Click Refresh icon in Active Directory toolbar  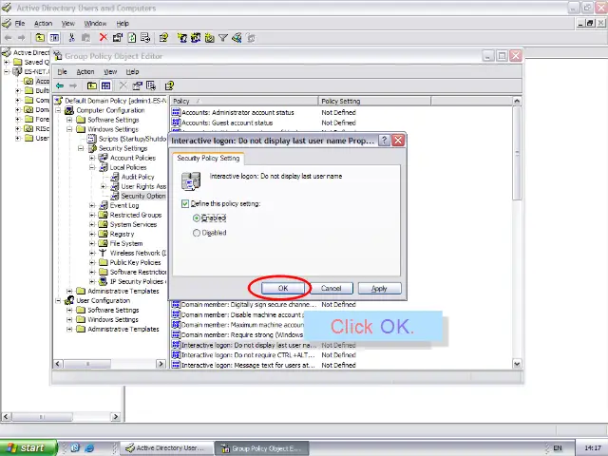click(131, 38)
